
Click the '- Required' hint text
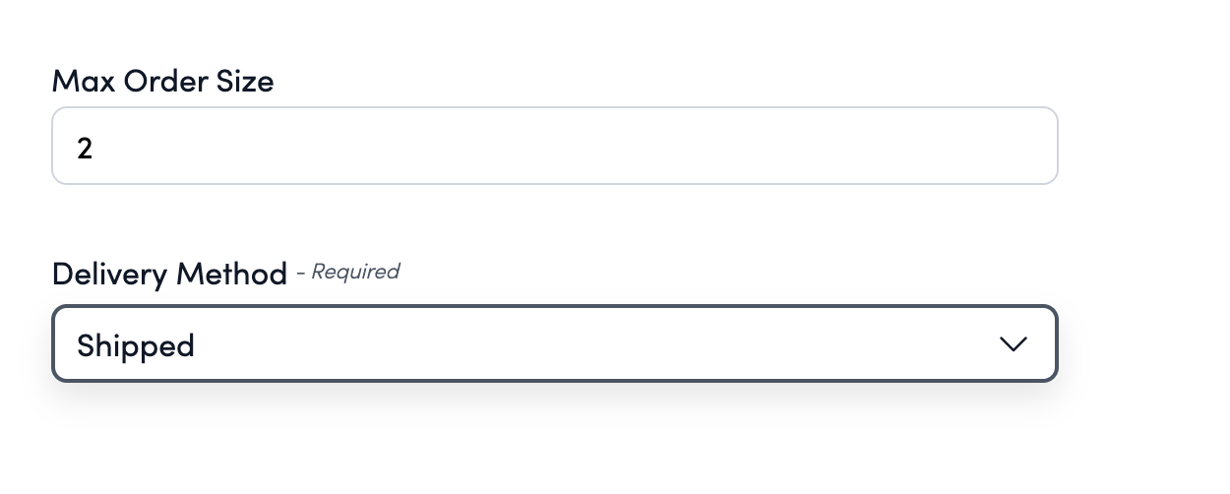coord(348,272)
